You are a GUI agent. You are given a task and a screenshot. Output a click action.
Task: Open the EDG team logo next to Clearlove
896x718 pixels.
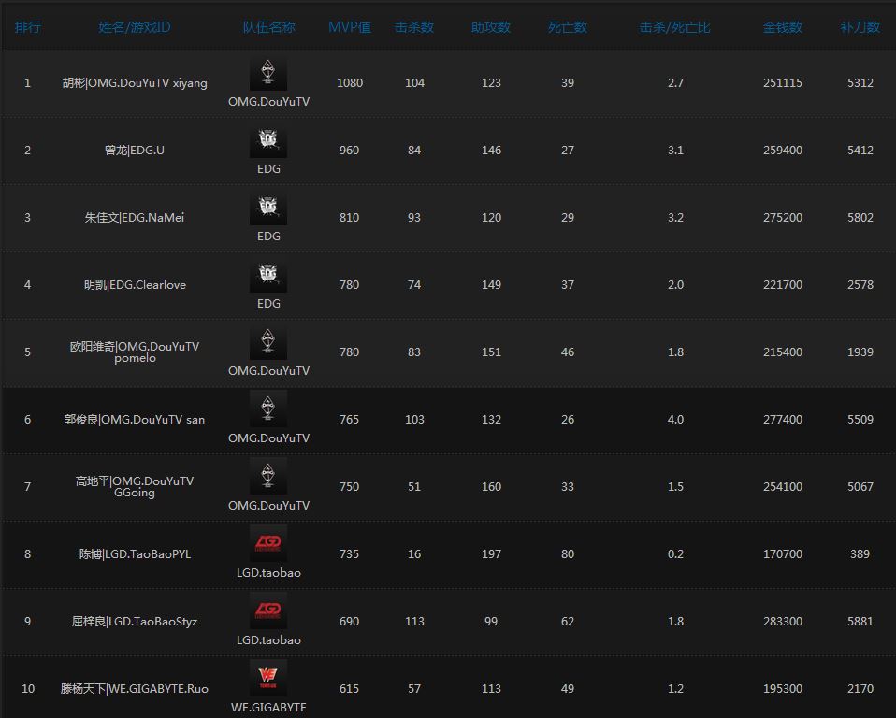(x=268, y=277)
